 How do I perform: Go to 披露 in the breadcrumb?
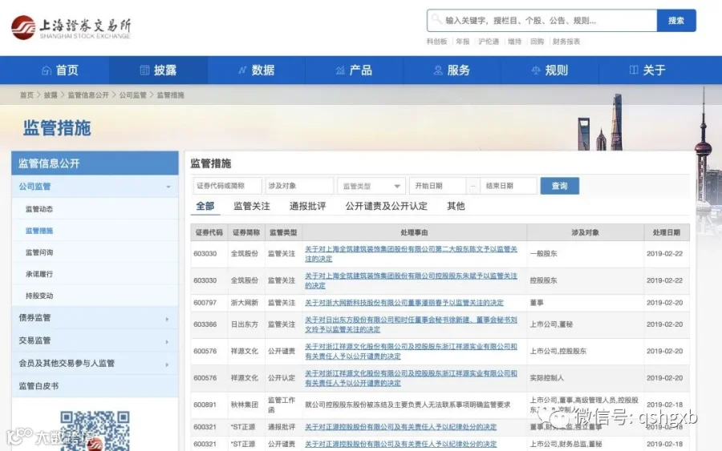tap(51, 95)
